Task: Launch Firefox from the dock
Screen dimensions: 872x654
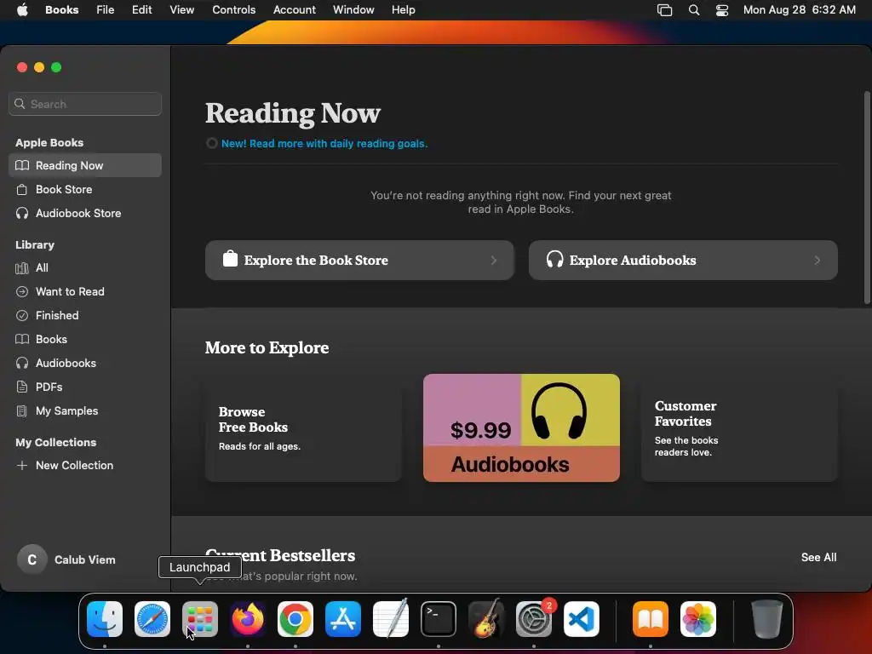Action: pos(248,619)
